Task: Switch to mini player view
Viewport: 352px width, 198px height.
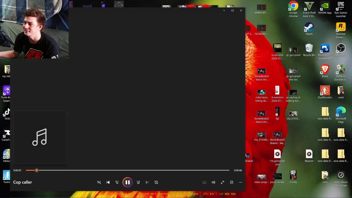Action: [x=232, y=182]
